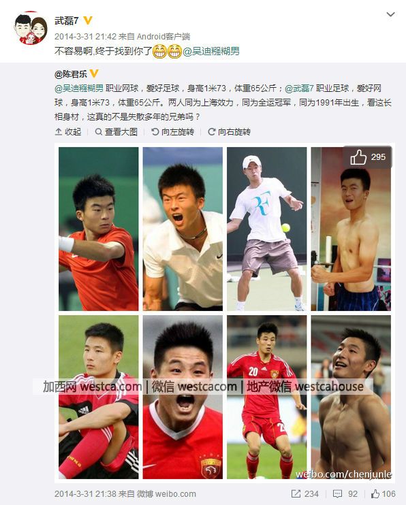Open the 武磊7 username link
Viewport: 406px width, 505px height.
[x=67, y=20]
